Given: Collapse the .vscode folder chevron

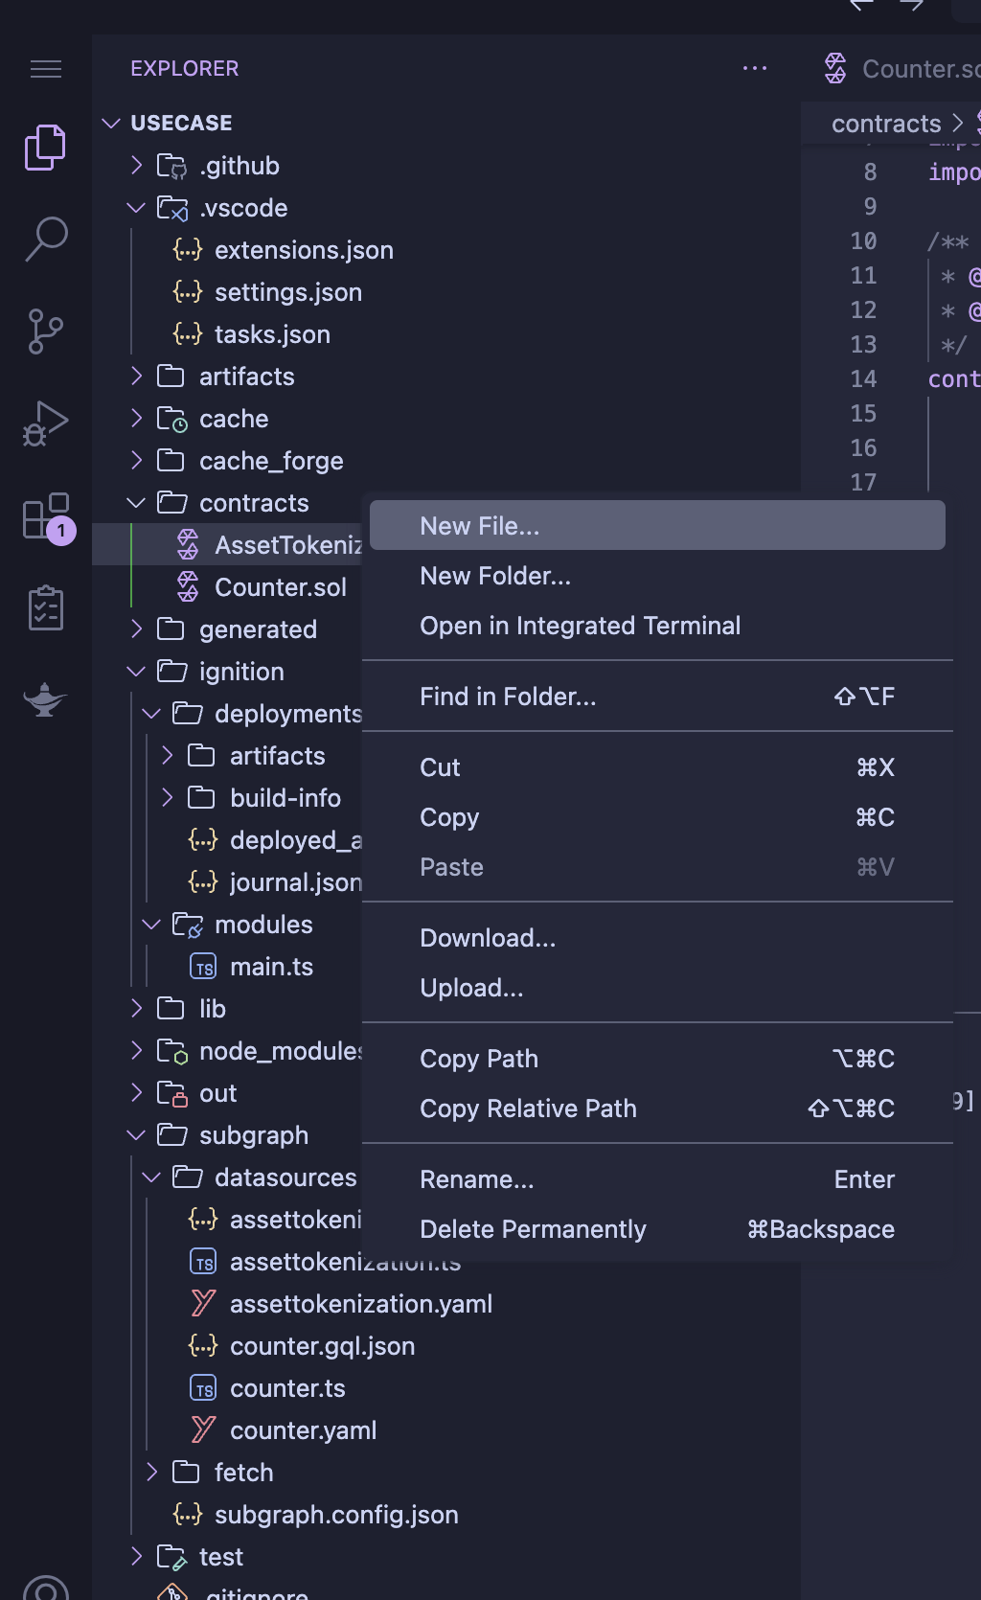Looking at the screenshot, I should click(136, 208).
